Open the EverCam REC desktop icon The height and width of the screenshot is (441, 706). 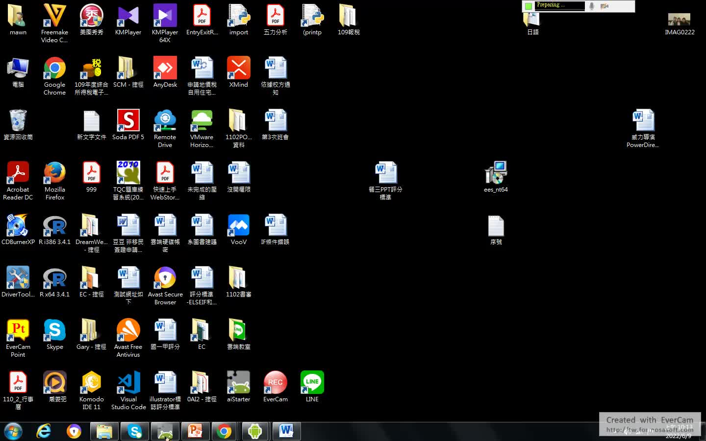coord(276,387)
